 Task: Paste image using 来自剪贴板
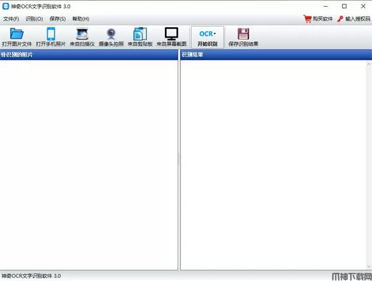(140, 37)
